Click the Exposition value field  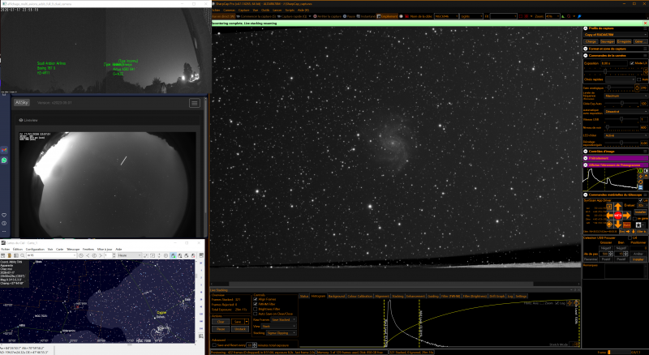coord(614,63)
